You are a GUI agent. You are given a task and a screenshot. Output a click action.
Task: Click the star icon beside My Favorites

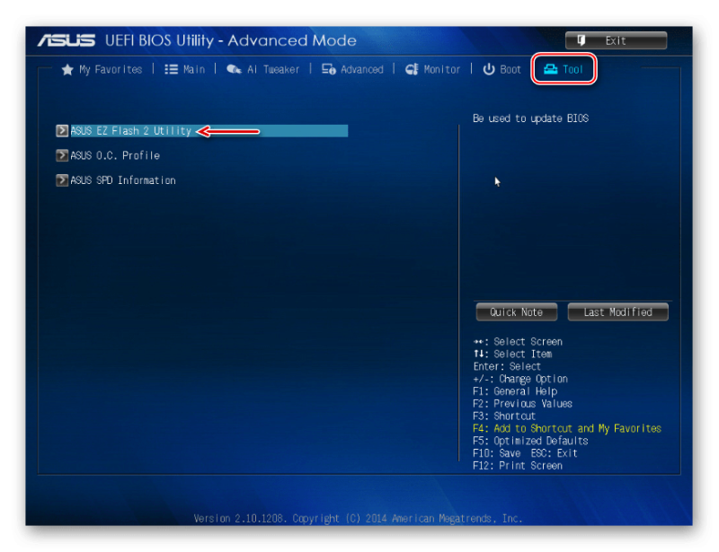tap(67, 70)
